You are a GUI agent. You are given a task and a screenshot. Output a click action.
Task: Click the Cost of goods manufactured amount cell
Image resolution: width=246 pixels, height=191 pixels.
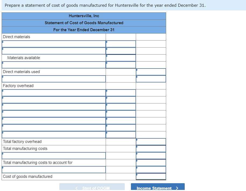[151, 176]
